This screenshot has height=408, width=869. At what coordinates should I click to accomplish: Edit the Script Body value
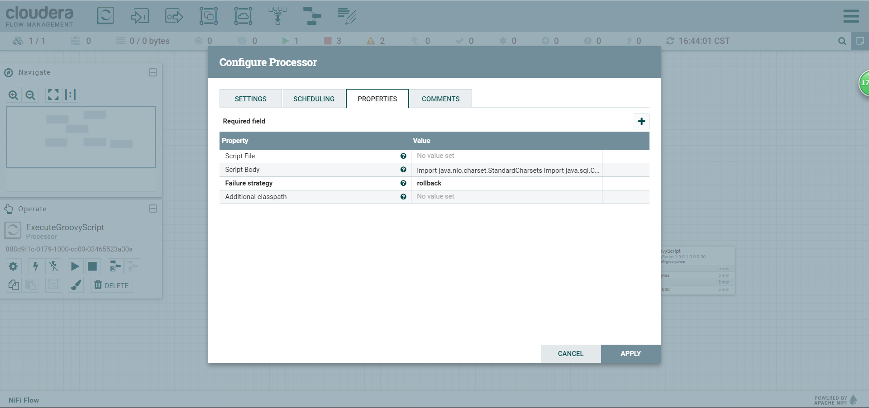tap(506, 170)
